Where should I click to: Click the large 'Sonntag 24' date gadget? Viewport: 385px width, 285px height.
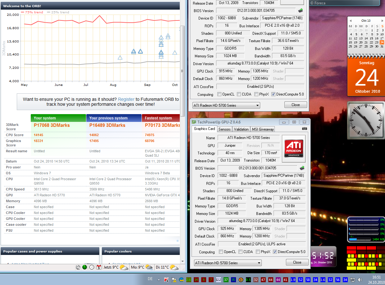367,77
